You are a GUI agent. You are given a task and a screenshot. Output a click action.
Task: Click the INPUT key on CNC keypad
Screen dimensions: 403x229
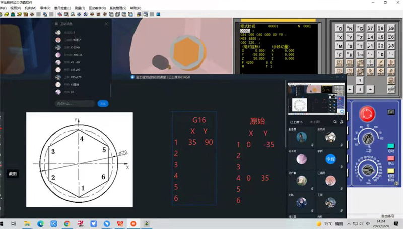tap(391, 63)
